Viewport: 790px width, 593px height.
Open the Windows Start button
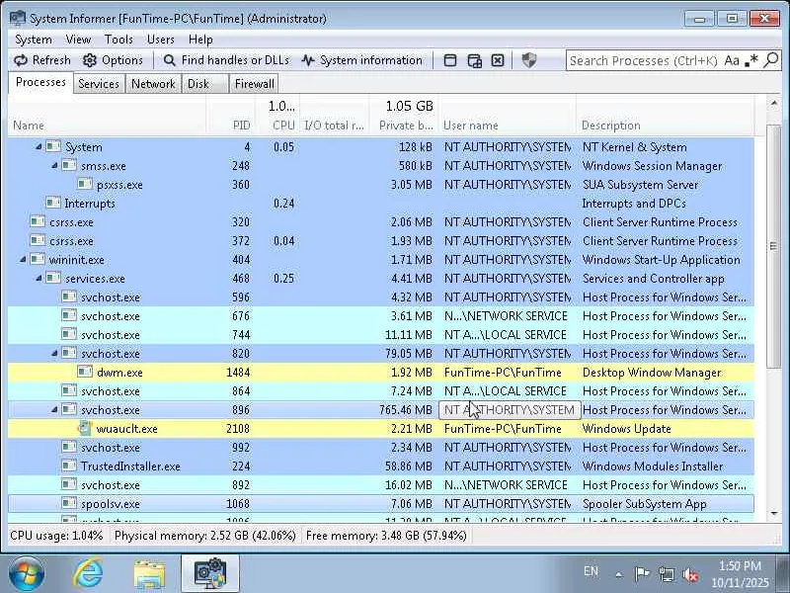pos(26,574)
